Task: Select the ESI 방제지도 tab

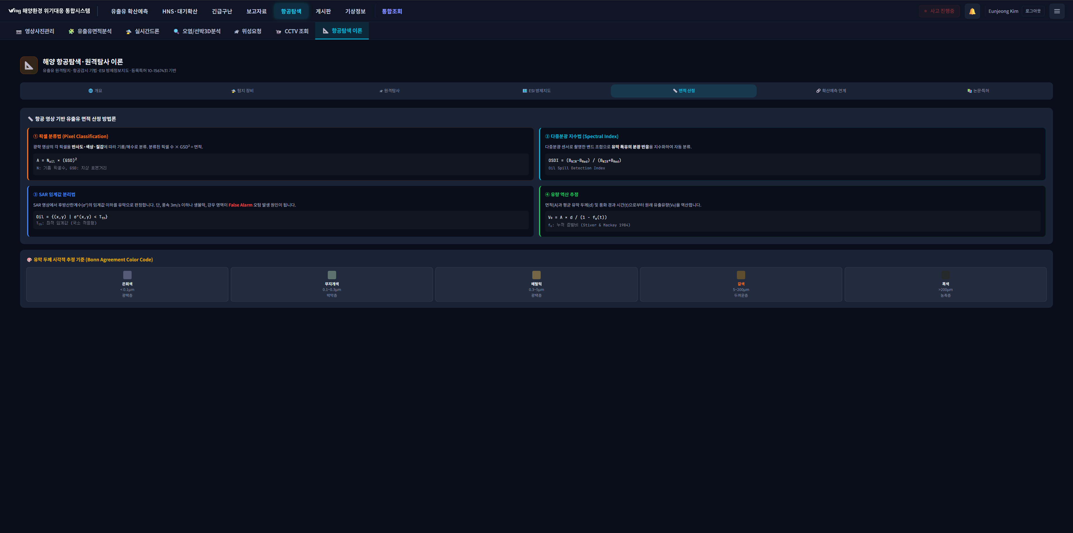Action: 536,91
